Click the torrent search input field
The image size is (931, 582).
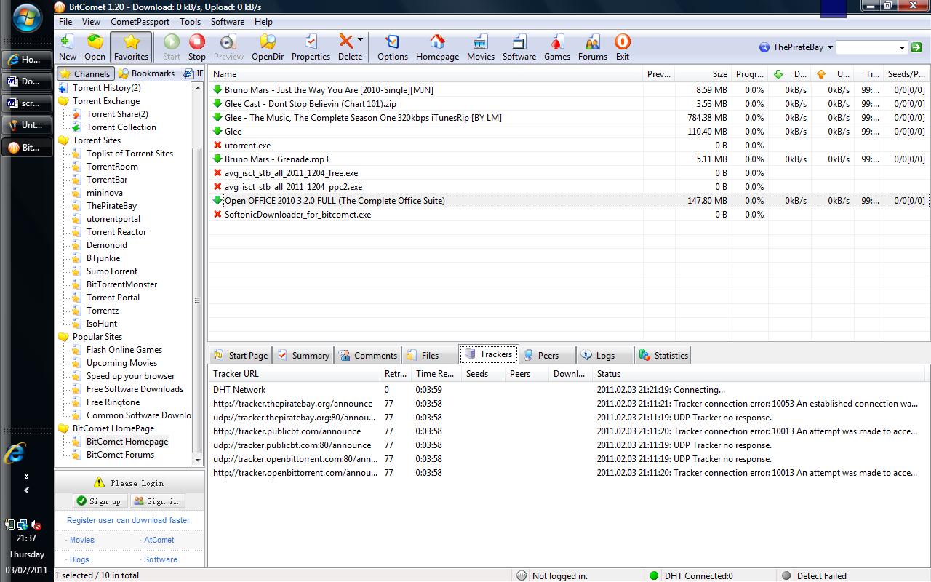coord(866,47)
